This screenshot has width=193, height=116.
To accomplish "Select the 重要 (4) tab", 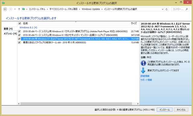I will 8,29.
